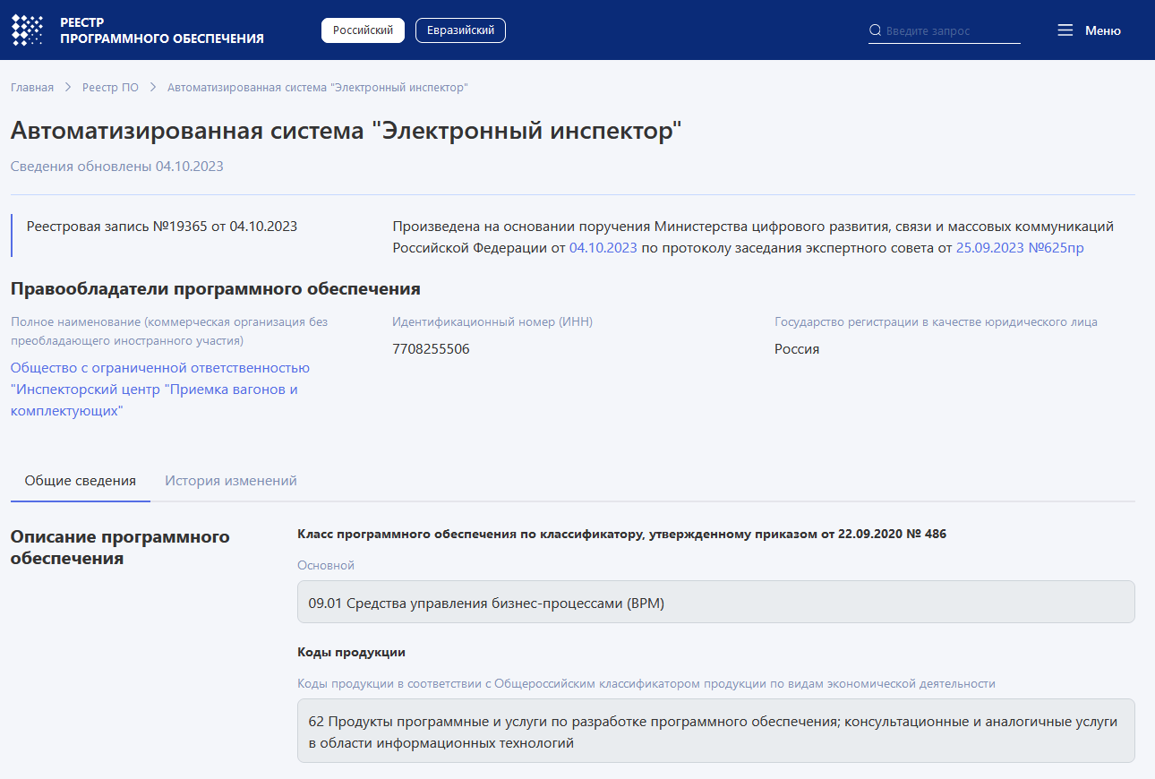The width and height of the screenshot is (1155, 779).
Task: Select the Общие сведения tab
Action: coord(81,481)
